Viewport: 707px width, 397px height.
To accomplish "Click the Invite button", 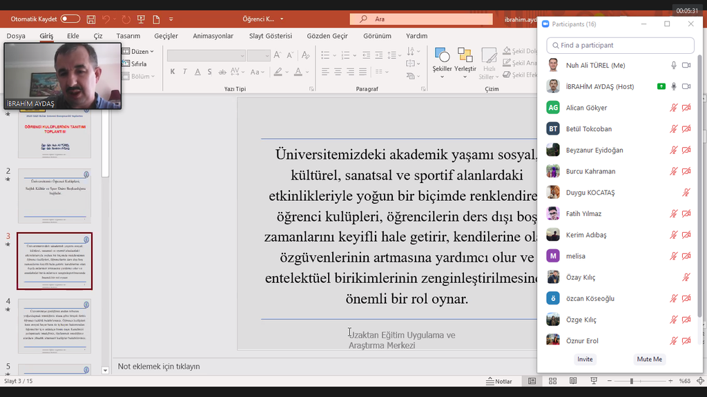I will click(585, 359).
